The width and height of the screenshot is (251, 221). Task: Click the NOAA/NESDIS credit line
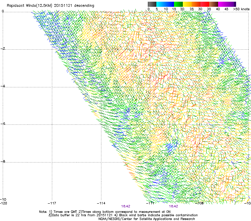pos(147,219)
